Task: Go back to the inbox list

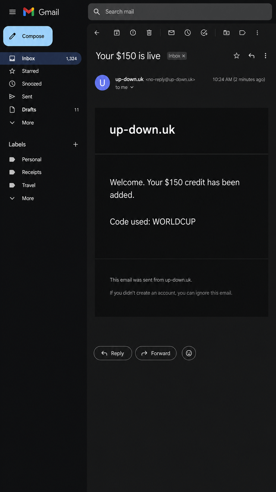Action: point(97,32)
